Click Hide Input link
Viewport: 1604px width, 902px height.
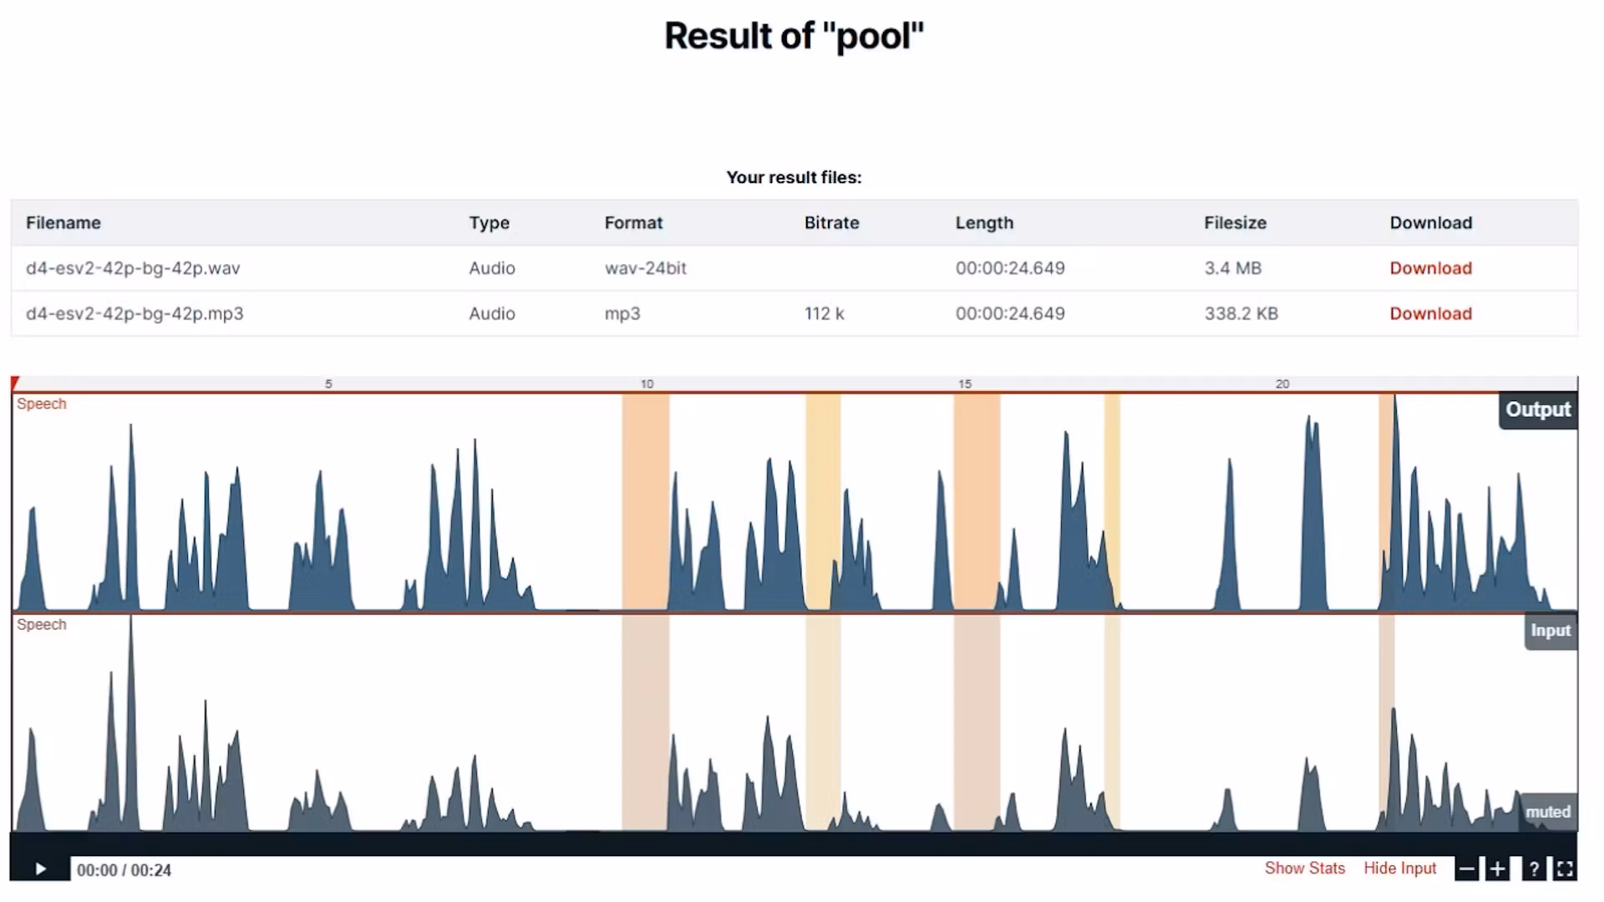pyautogui.click(x=1399, y=869)
